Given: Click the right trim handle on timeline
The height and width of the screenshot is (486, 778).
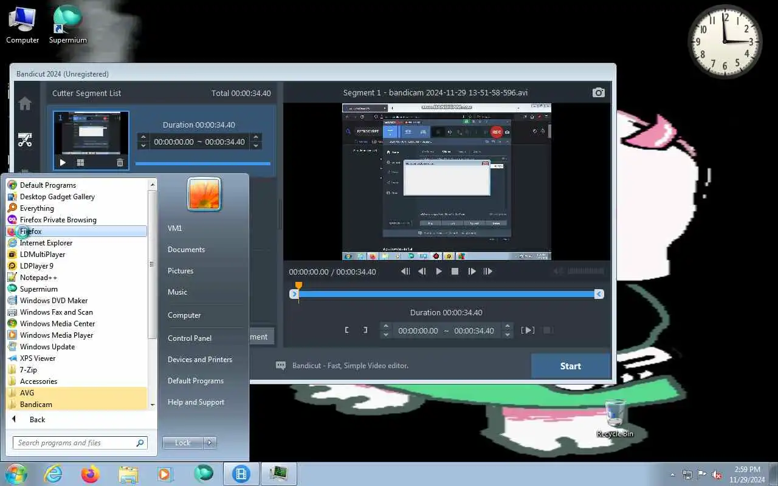Looking at the screenshot, I should 599,294.
